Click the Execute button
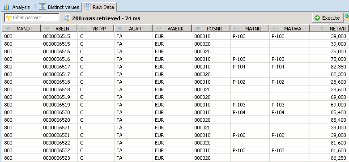Image resolution: width=349 pixels, height=162 pixels. [x=328, y=18]
